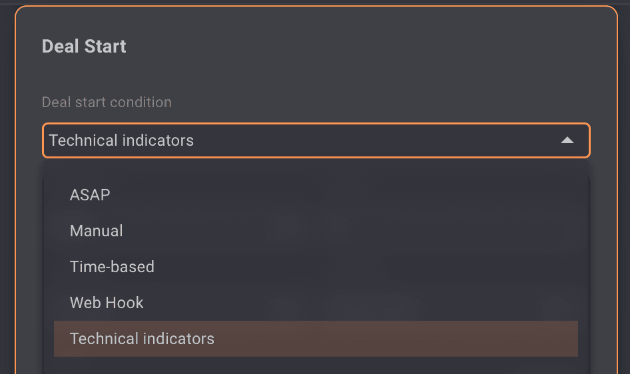Set start condition to Time-based
The height and width of the screenshot is (374, 630).
point(112,267)
